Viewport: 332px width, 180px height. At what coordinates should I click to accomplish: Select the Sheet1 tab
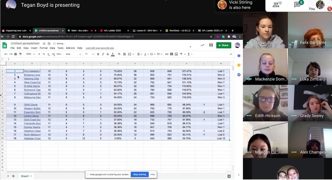26,176
